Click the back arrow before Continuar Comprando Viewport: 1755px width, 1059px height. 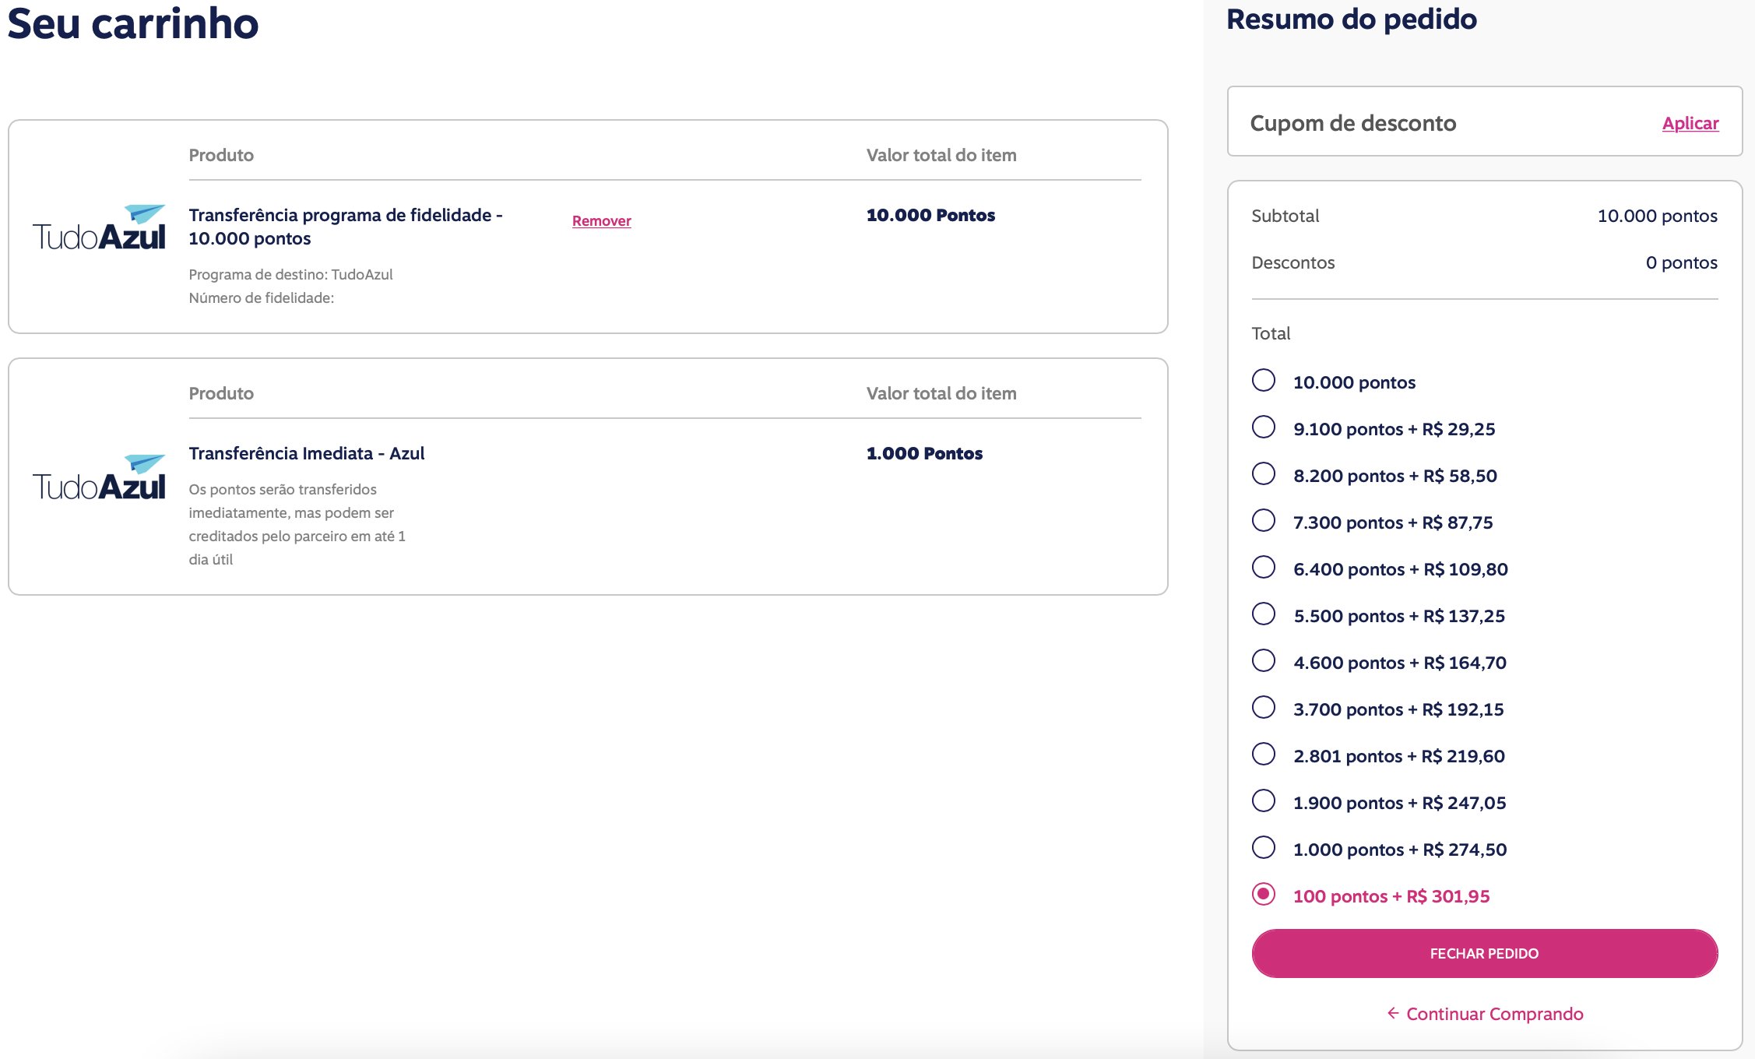tap(1393, 1013)
